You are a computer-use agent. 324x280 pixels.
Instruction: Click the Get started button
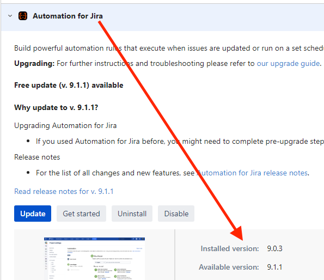[82, 214]
